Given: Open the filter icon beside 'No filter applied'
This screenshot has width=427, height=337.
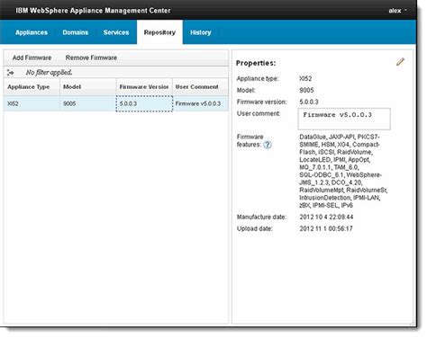Looking at the screenshot, I should tap(10, 73).
